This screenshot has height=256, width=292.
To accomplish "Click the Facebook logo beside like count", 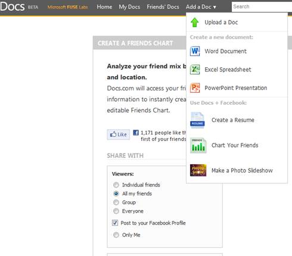I will (x=136, y=132).
